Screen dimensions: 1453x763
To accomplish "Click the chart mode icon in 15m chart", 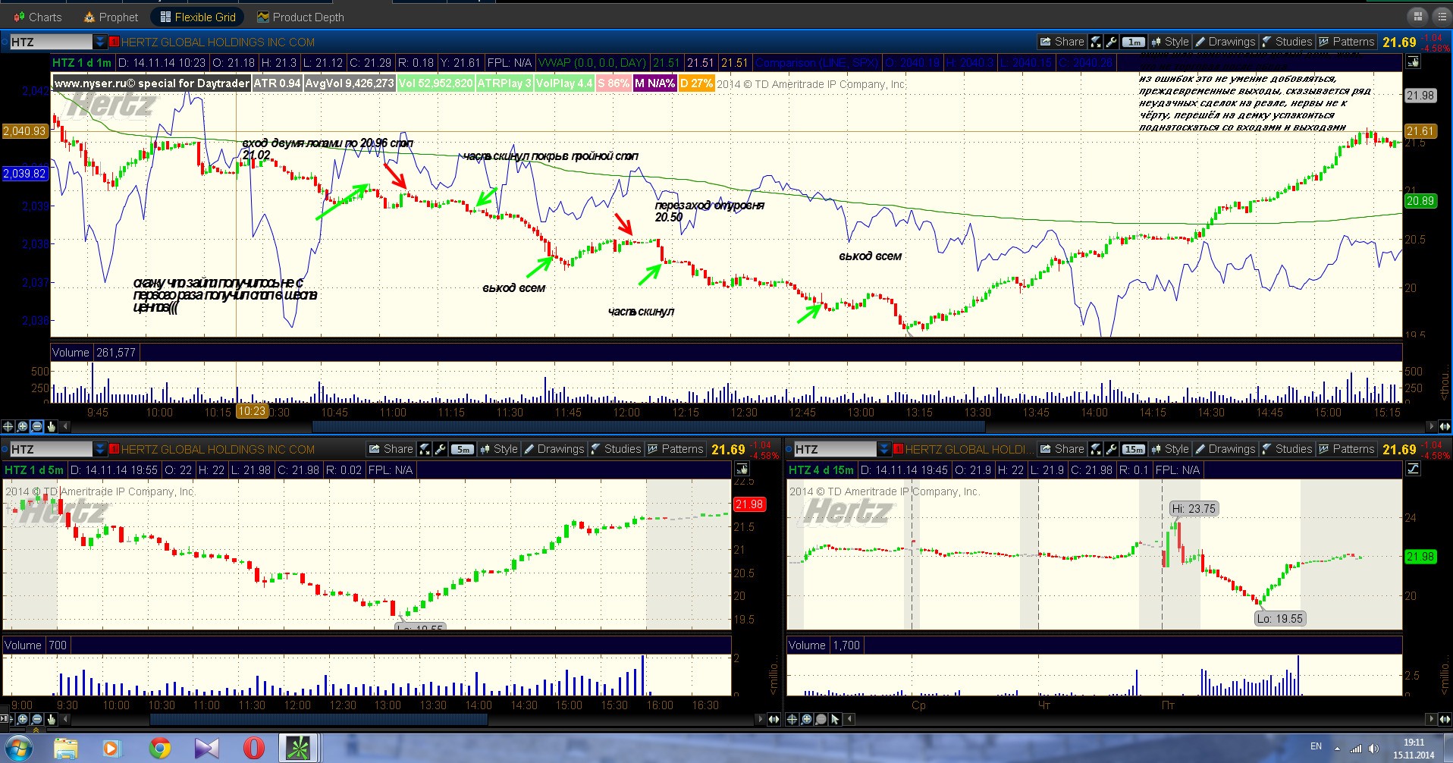I will tap(1413, 469).
